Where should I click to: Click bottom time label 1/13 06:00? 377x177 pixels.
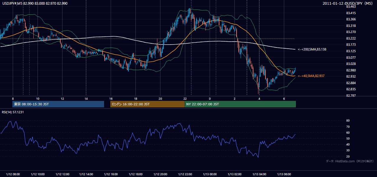click(x=284, y=174)
